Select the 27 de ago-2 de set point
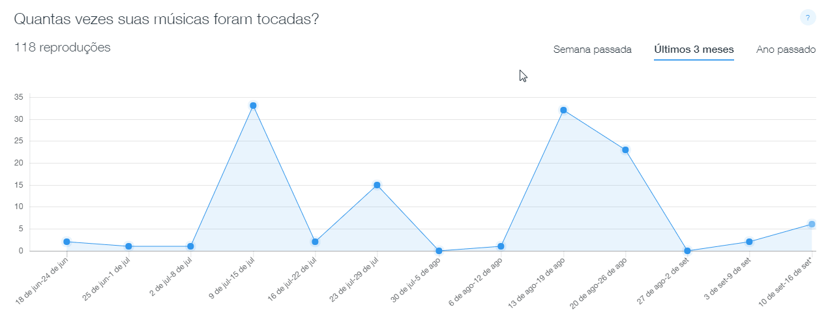 pyautogui.click(x=687, y=251)
